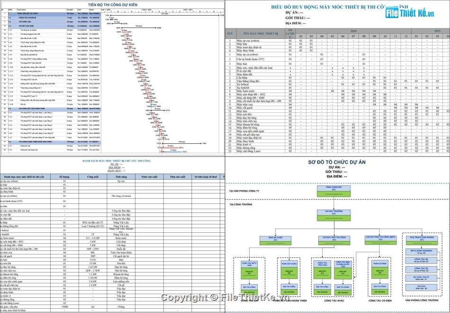Select the Thi công cừ larsen cell

[121, 196]
